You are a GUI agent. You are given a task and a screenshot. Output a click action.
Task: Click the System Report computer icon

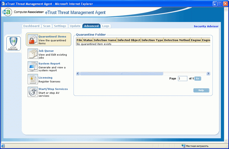[33, 66]
